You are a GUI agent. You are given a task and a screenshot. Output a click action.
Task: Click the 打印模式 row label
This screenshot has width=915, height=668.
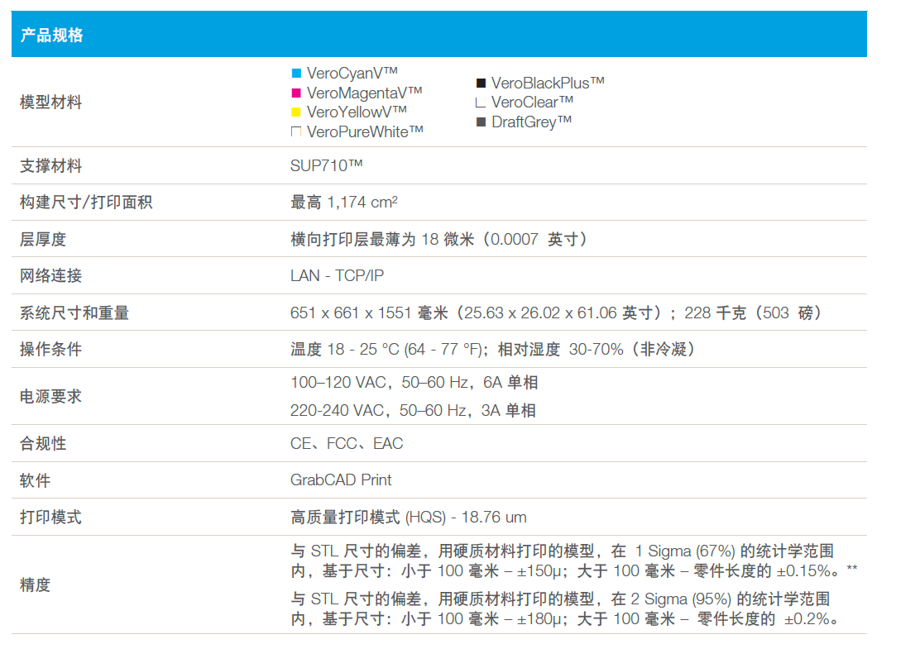point(50,517)
